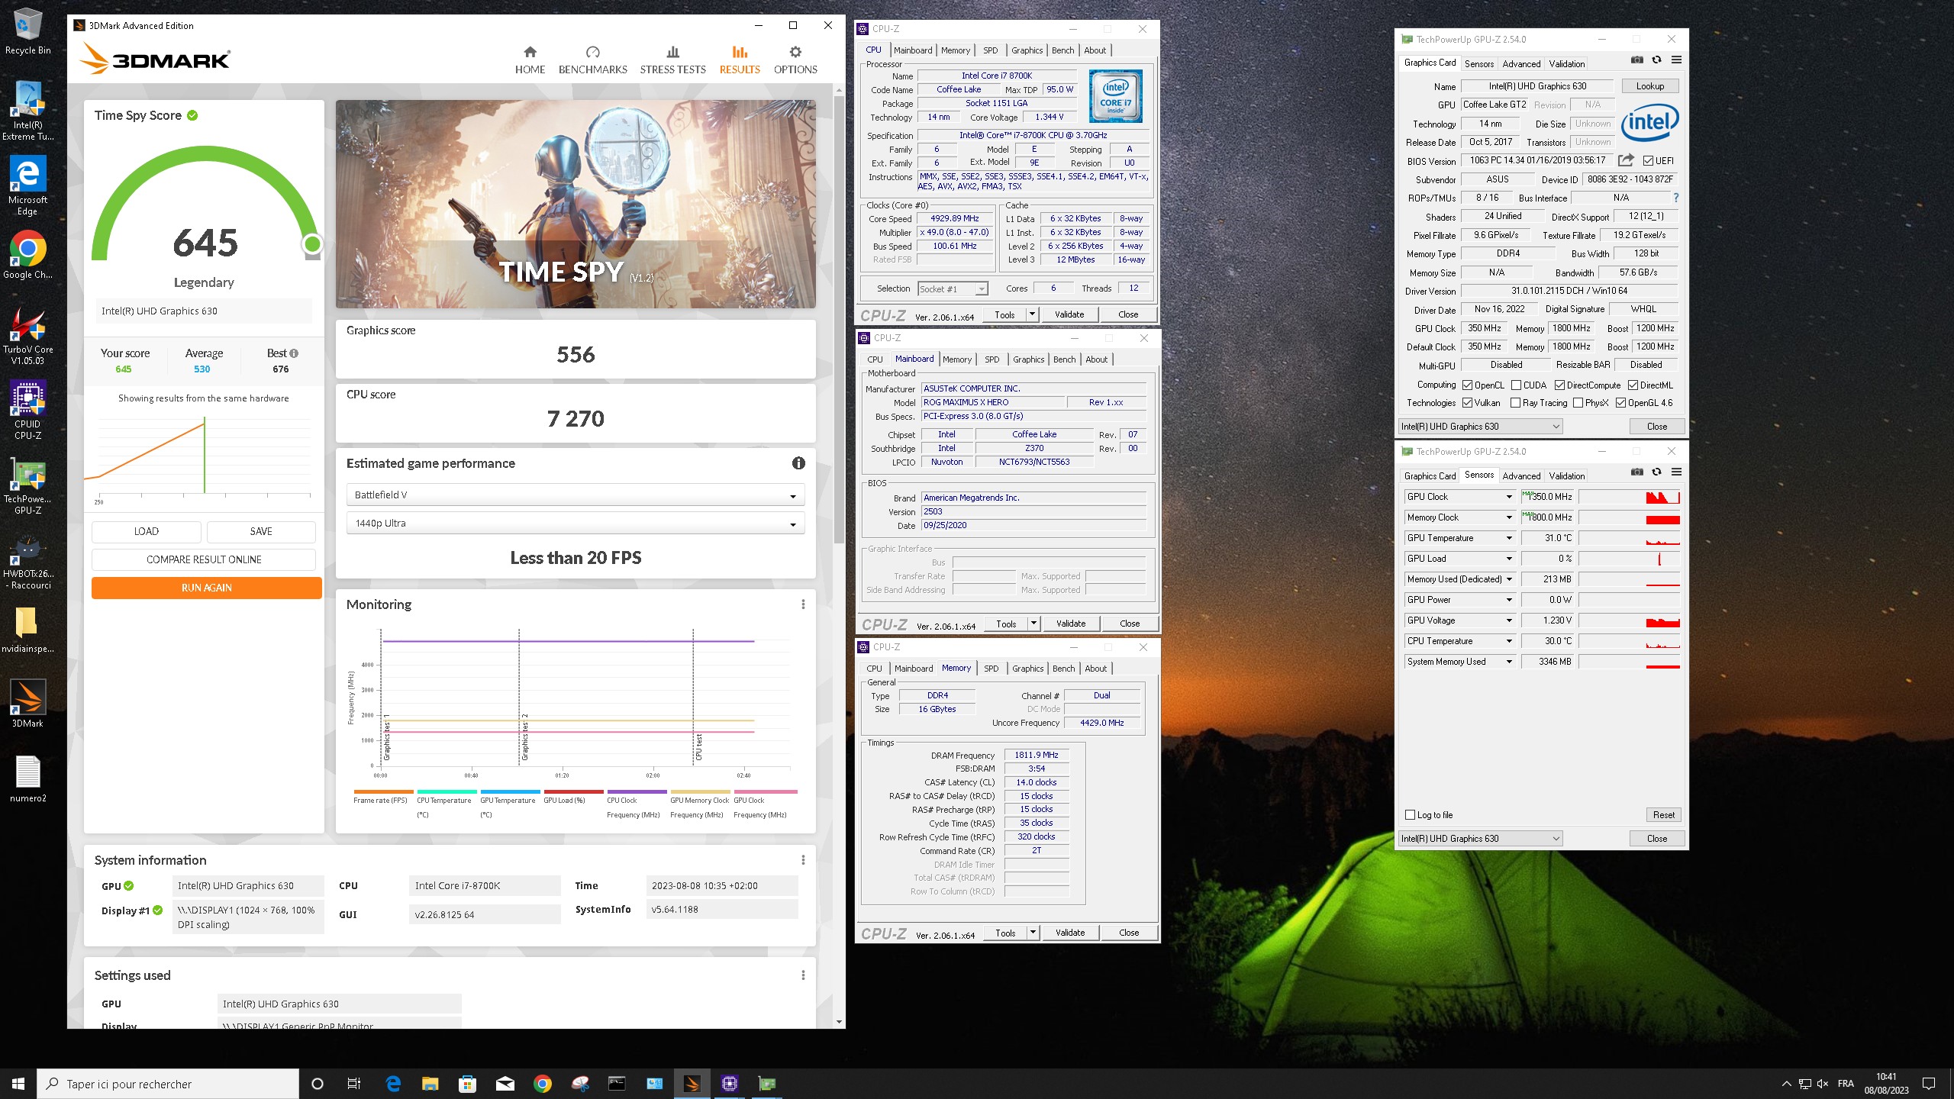The image size is (1954, 1099).
Task: Open hamburger menu in GPU-Z Sensors window
Action: click(1676, 472)
